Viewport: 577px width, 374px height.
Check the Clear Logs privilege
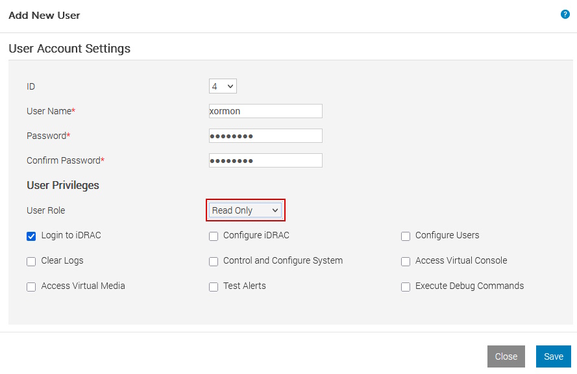click(31, 262)
